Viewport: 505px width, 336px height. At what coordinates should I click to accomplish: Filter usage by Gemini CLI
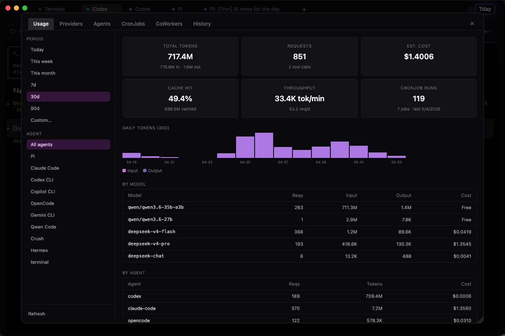click(68, 215)
